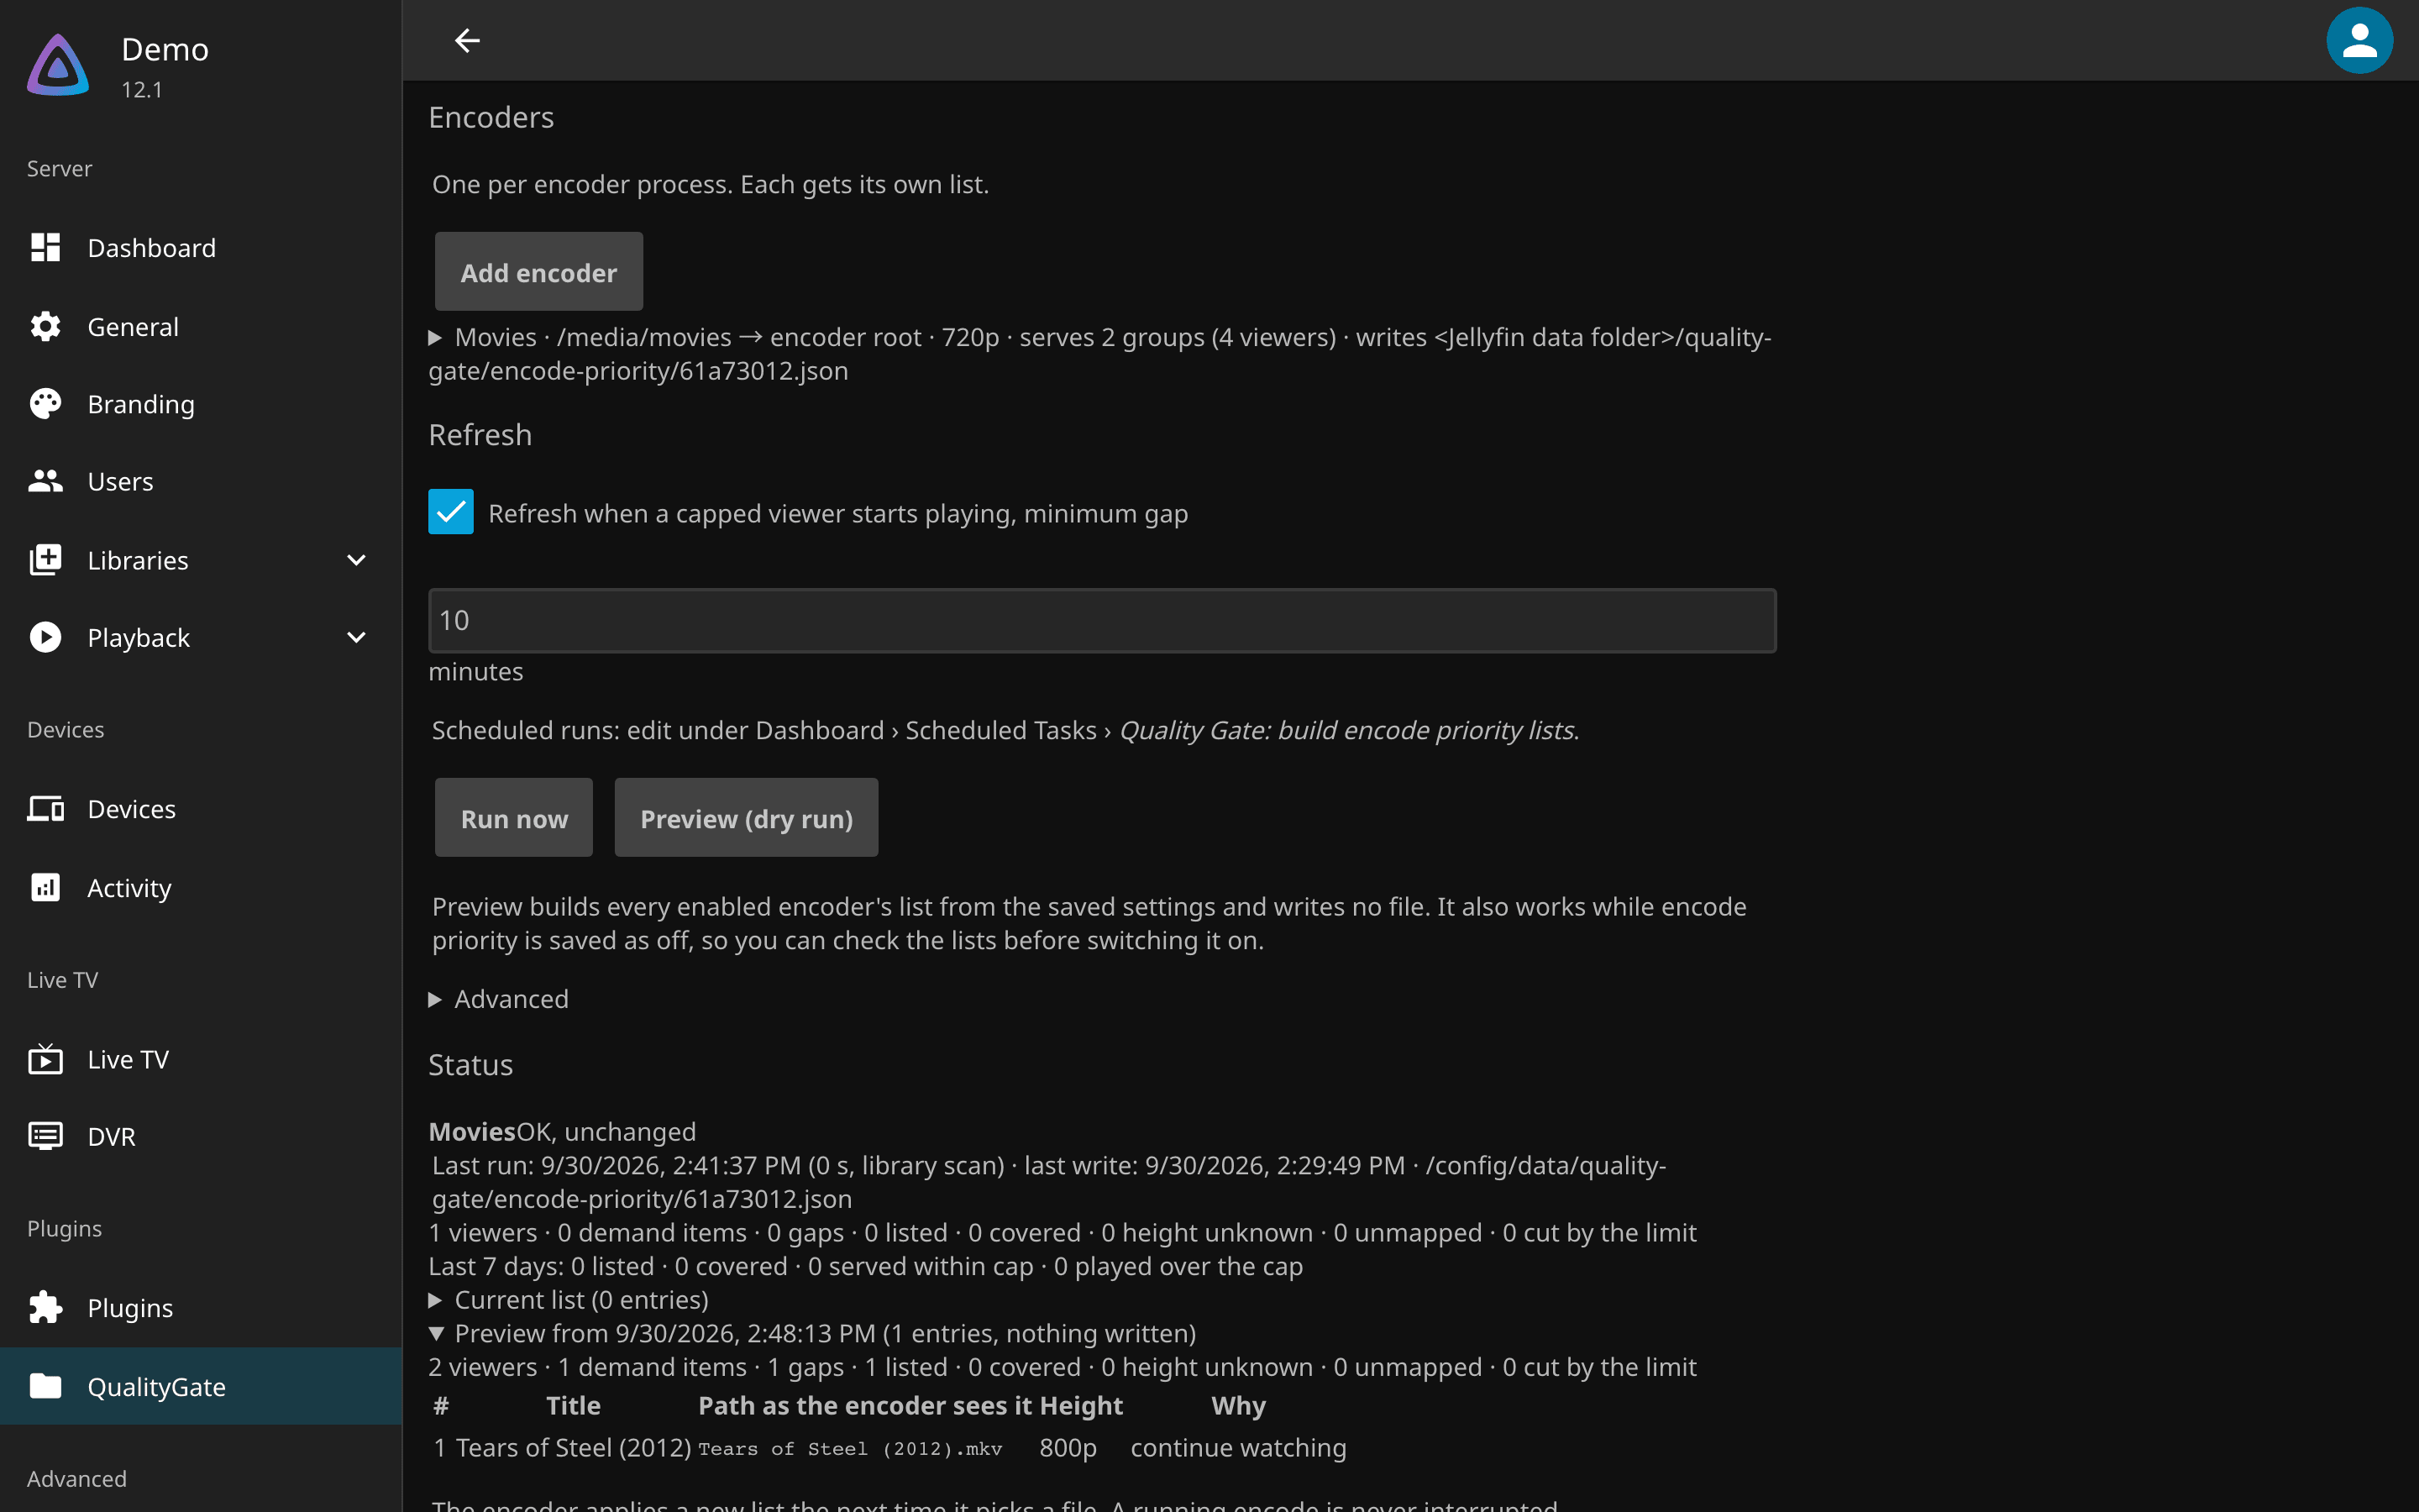
Task: Click the 'Path as the encoder sees it' header
Action: coord(866,1406)
